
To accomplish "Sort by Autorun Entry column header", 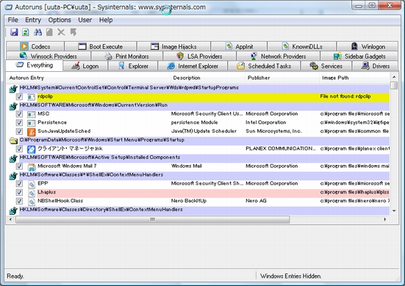I will click(x=88, y=78).
